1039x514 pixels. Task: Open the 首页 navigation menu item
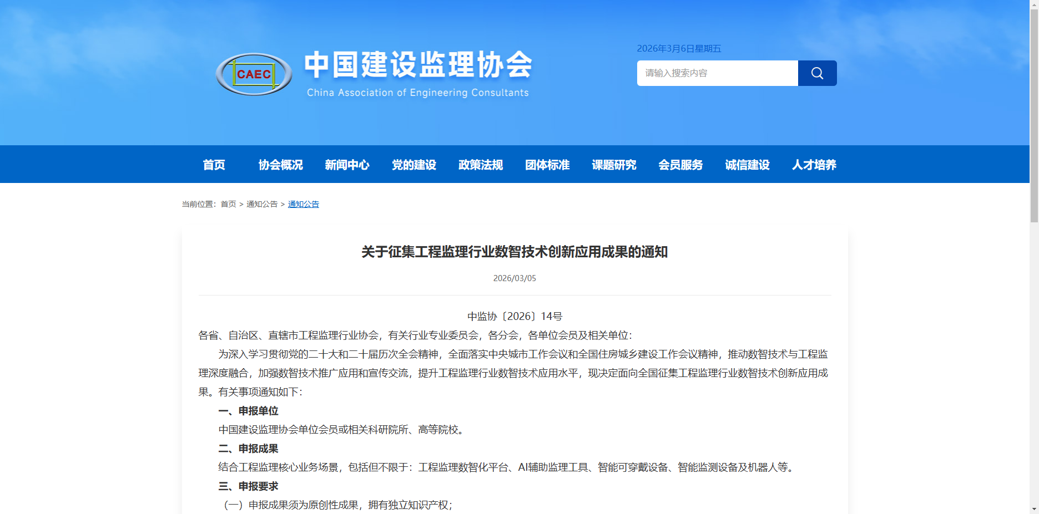tap(214, 165)
